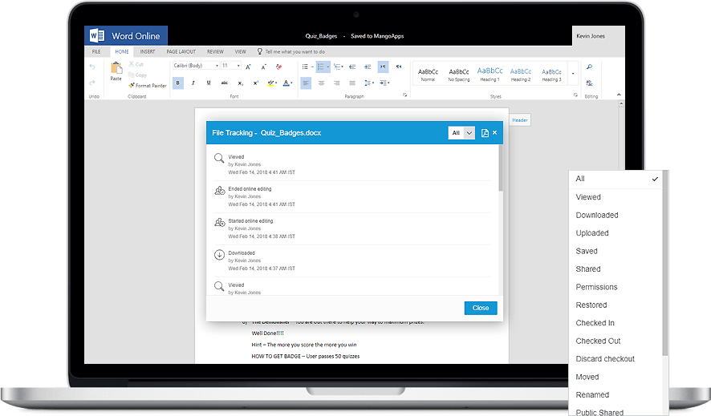Switch to the PAGE LAYOUT tab
The height and width of the screenshot is (416, 711).
tap(181, 51)
